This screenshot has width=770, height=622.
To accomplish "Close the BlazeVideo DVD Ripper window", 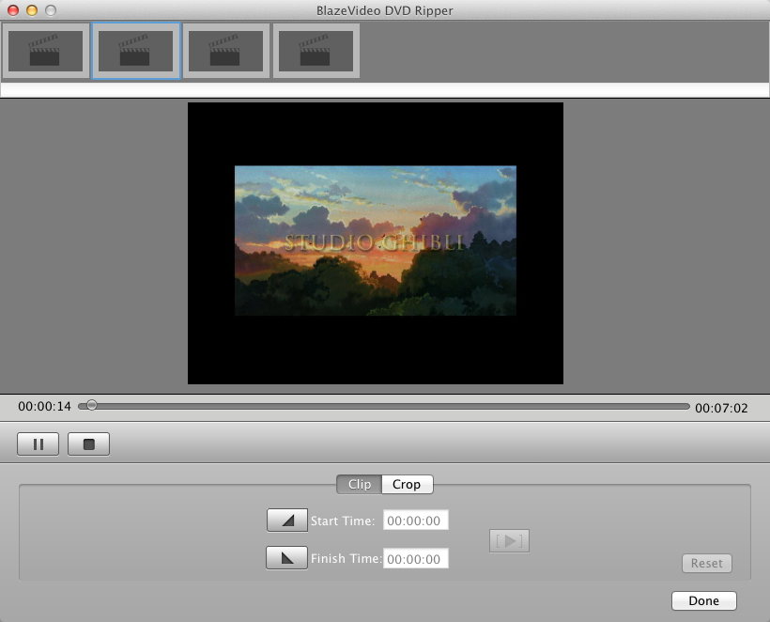I will click(13, 10).
